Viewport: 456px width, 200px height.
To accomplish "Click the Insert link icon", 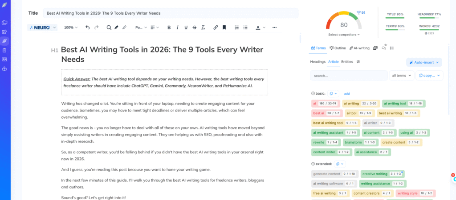I will pyautogui.click(x=216, y=28).
